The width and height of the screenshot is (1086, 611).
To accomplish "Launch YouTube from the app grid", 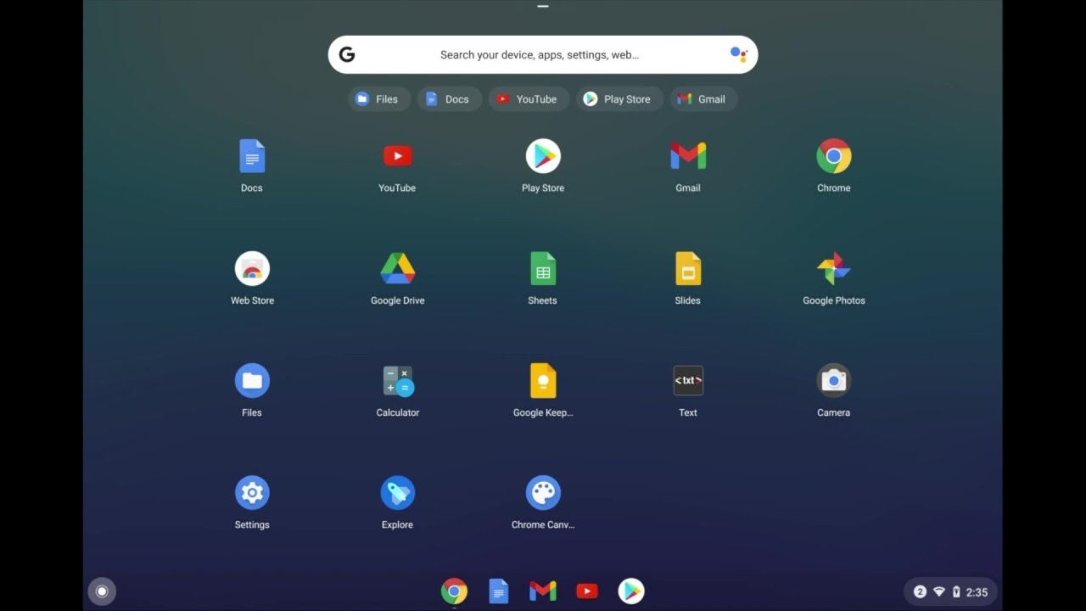I will (x=397, y=156).
